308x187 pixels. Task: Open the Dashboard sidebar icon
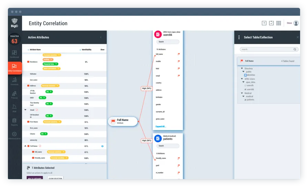pos(14,54)
